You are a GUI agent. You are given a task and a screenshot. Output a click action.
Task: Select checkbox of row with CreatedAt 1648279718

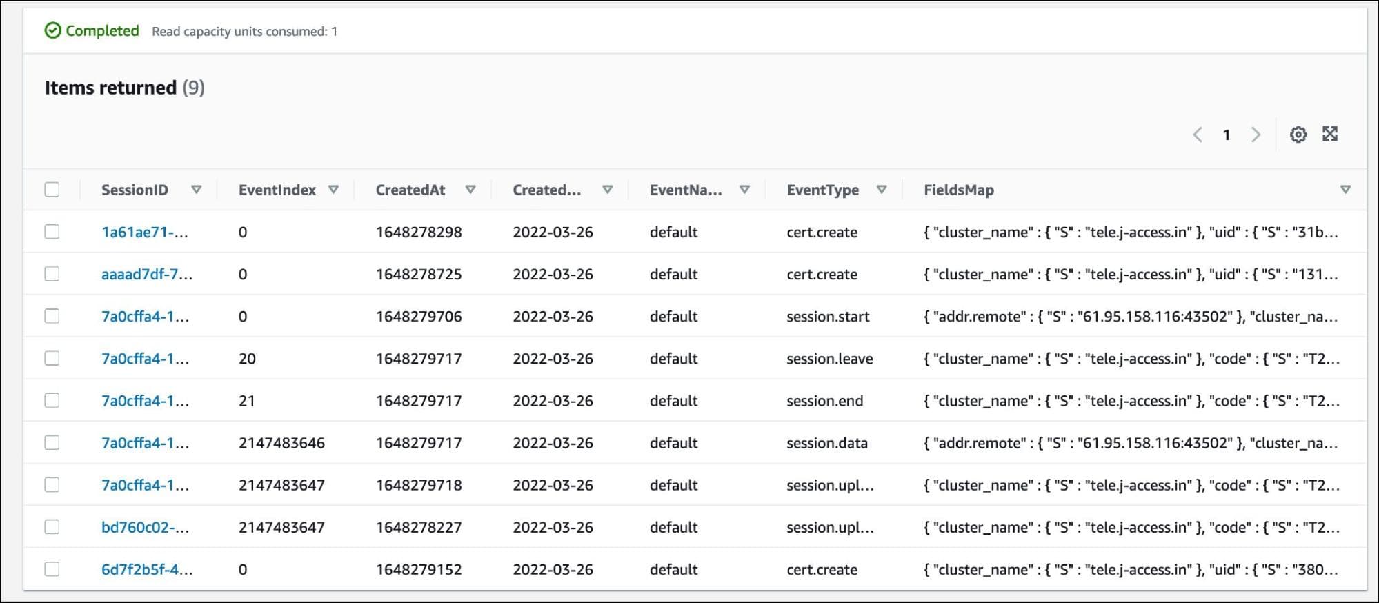click(52, 485)
